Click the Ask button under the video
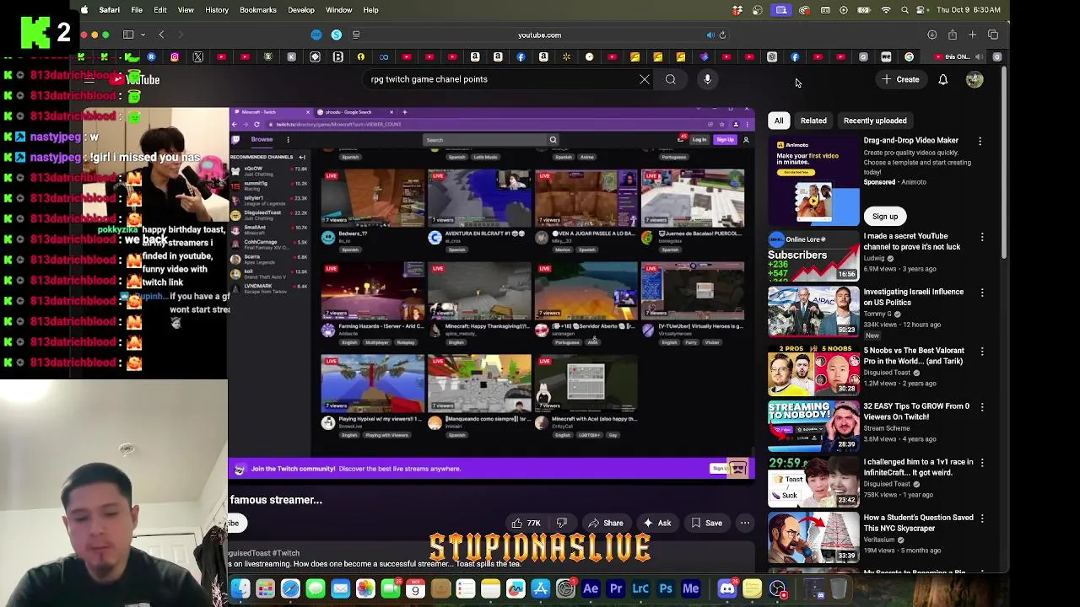The image size is (1080, 607). (x=657, y=523)
